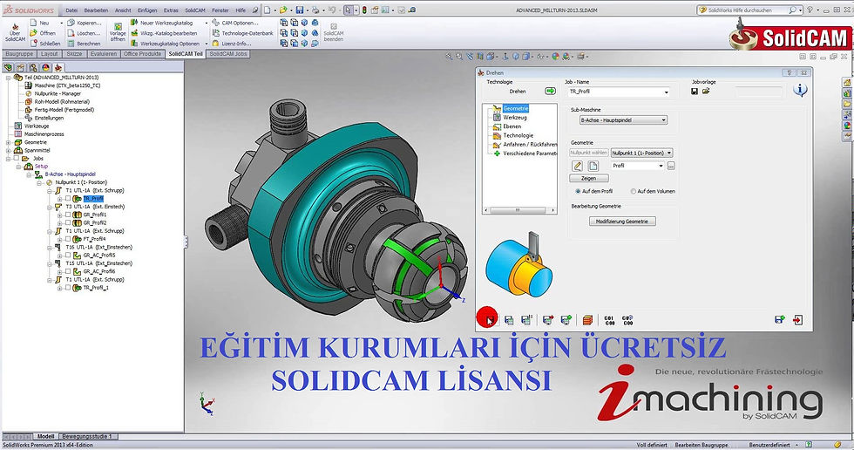The width and height of the screenshot is (854, 450).
Task: Click the new geometry page icon
Action: (x=593, y=166)
